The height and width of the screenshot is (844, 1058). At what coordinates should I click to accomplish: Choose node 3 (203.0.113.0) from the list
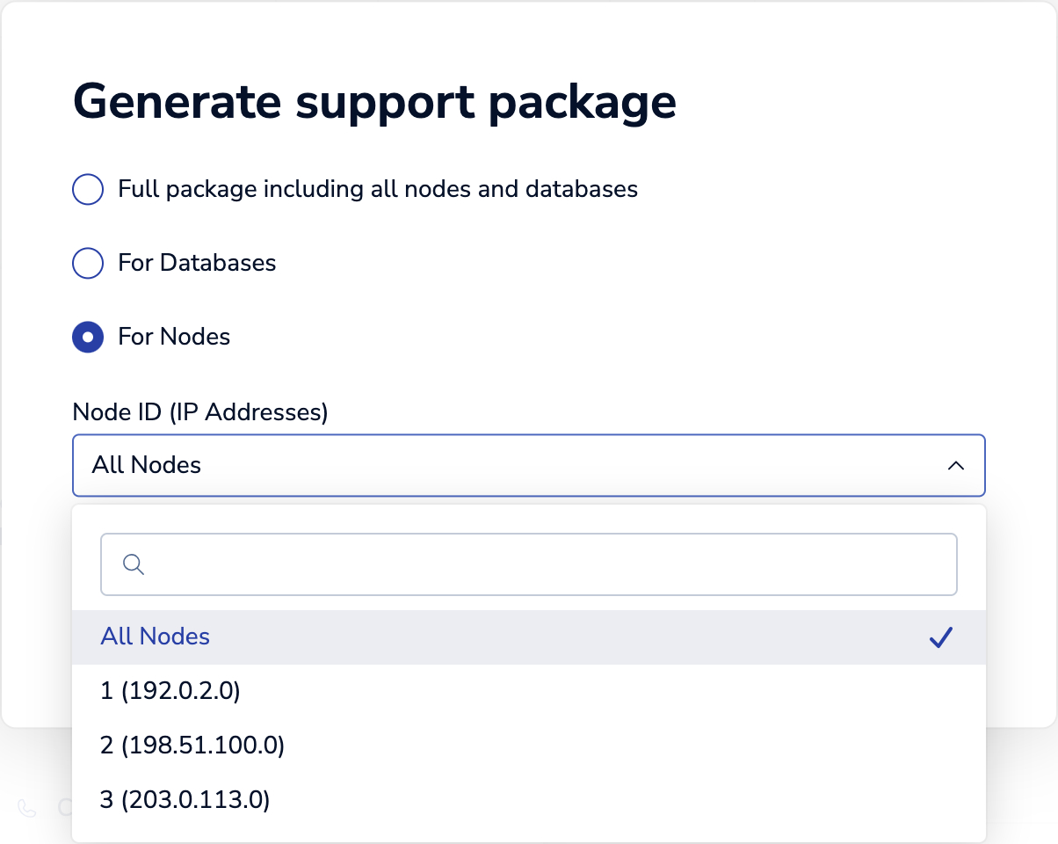click(x=185, y=800)
